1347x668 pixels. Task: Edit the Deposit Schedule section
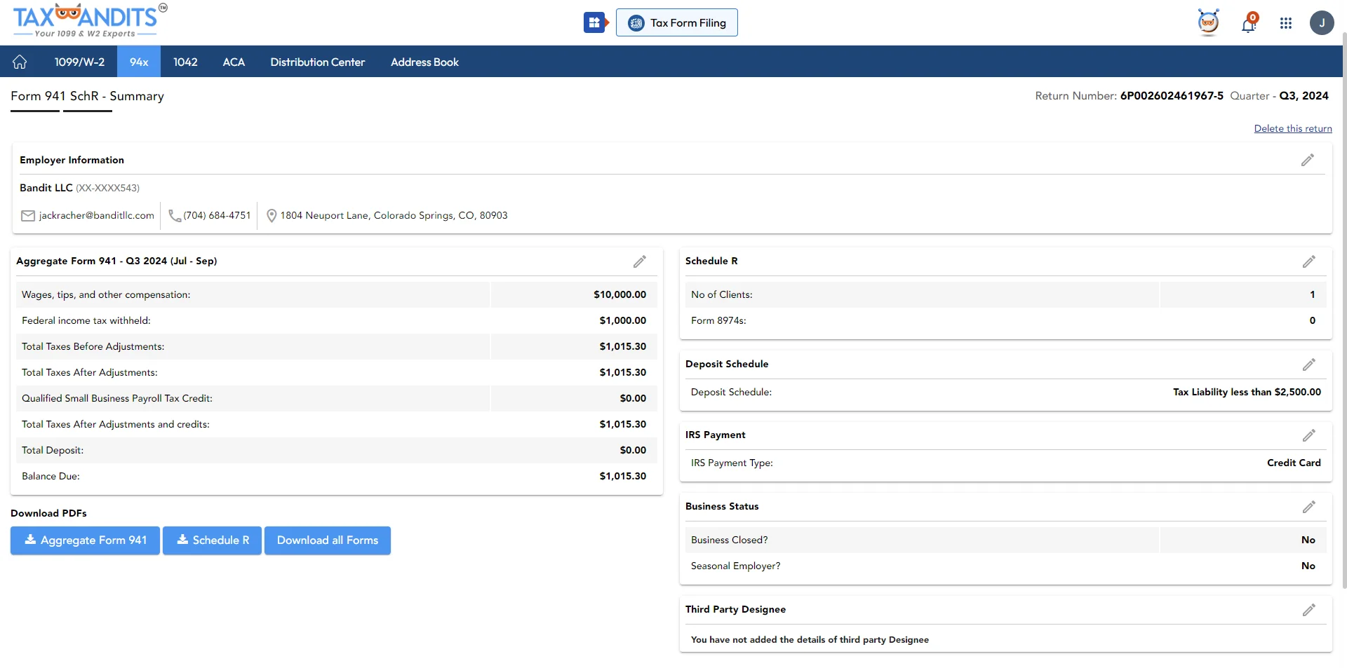pyautogui.click(x=1309, y=364)
